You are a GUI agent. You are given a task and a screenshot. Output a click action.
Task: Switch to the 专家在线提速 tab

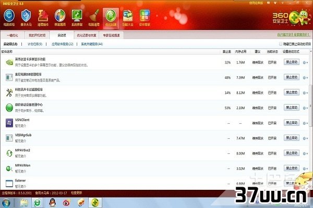(111, 35)
